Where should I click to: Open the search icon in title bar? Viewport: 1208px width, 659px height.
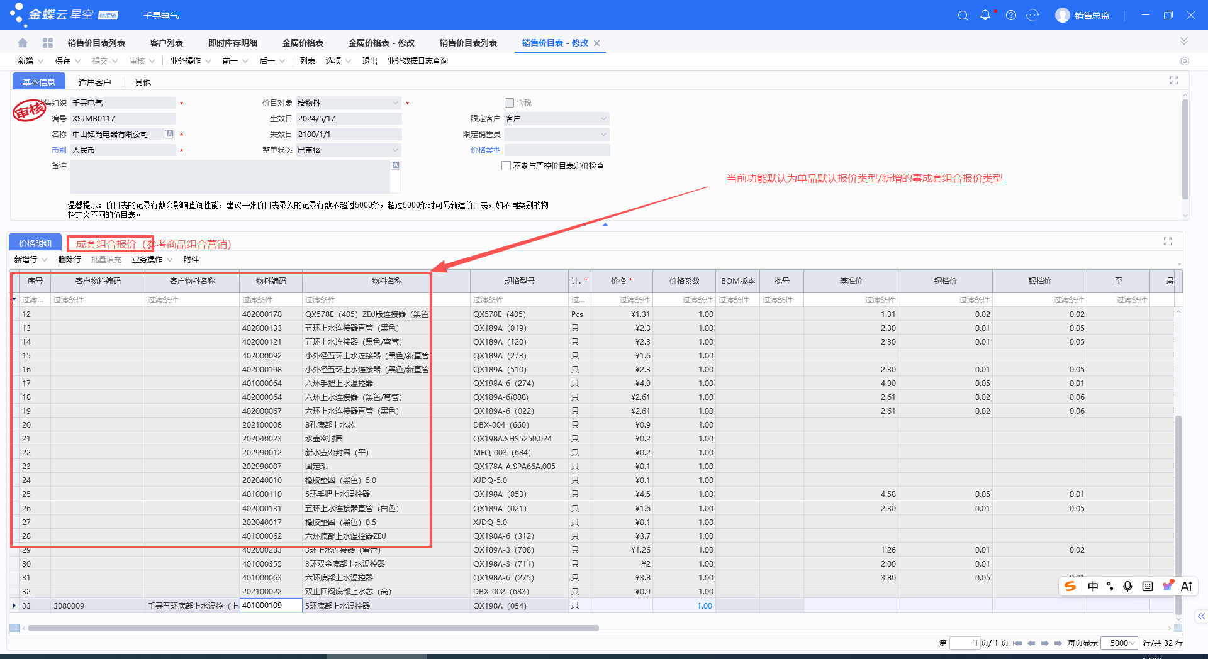pyautogui.click(x=963, y=15)
